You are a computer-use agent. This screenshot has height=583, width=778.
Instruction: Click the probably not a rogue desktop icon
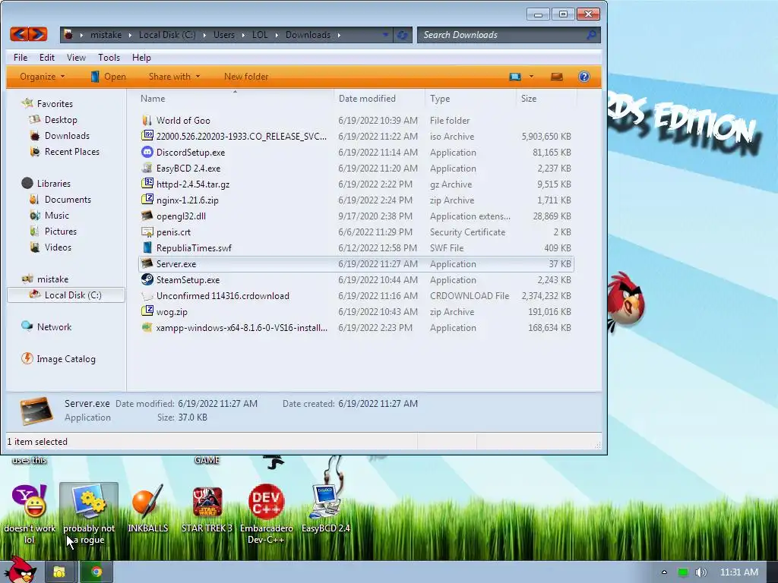click(89, 501)
